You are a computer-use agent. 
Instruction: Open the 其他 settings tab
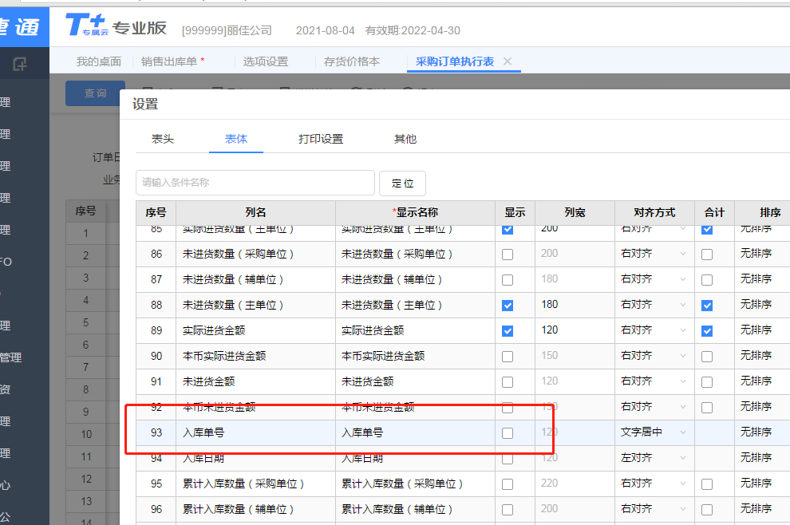405,139
